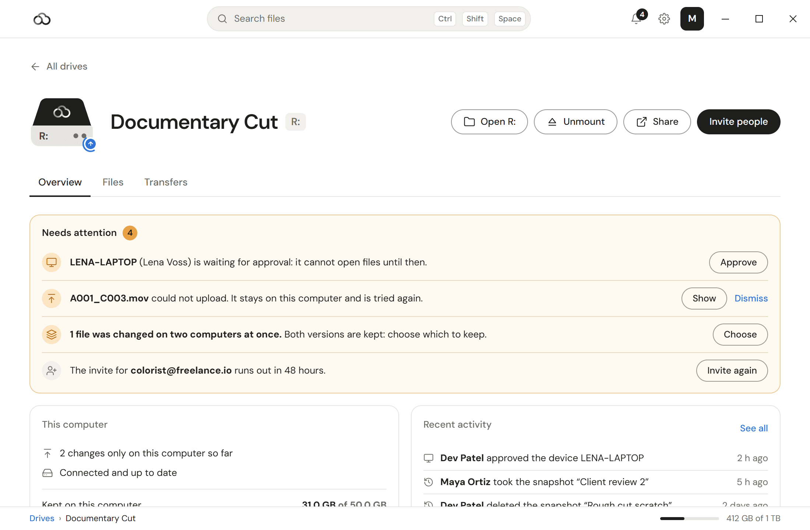Click the monitor icon beside LENA-LAPTOP alert
The height and width of the screenshot is (530, 810).
pyautogui.click(x=52, y=262)
